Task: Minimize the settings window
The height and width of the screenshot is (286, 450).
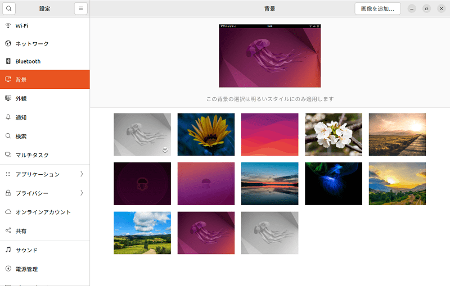Action: (412, 8)
